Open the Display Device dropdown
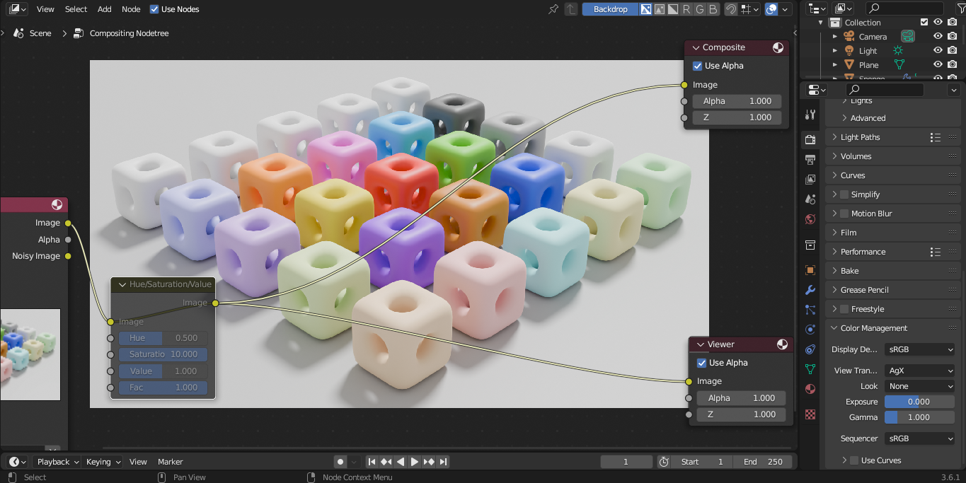 [x=920, y=349]
